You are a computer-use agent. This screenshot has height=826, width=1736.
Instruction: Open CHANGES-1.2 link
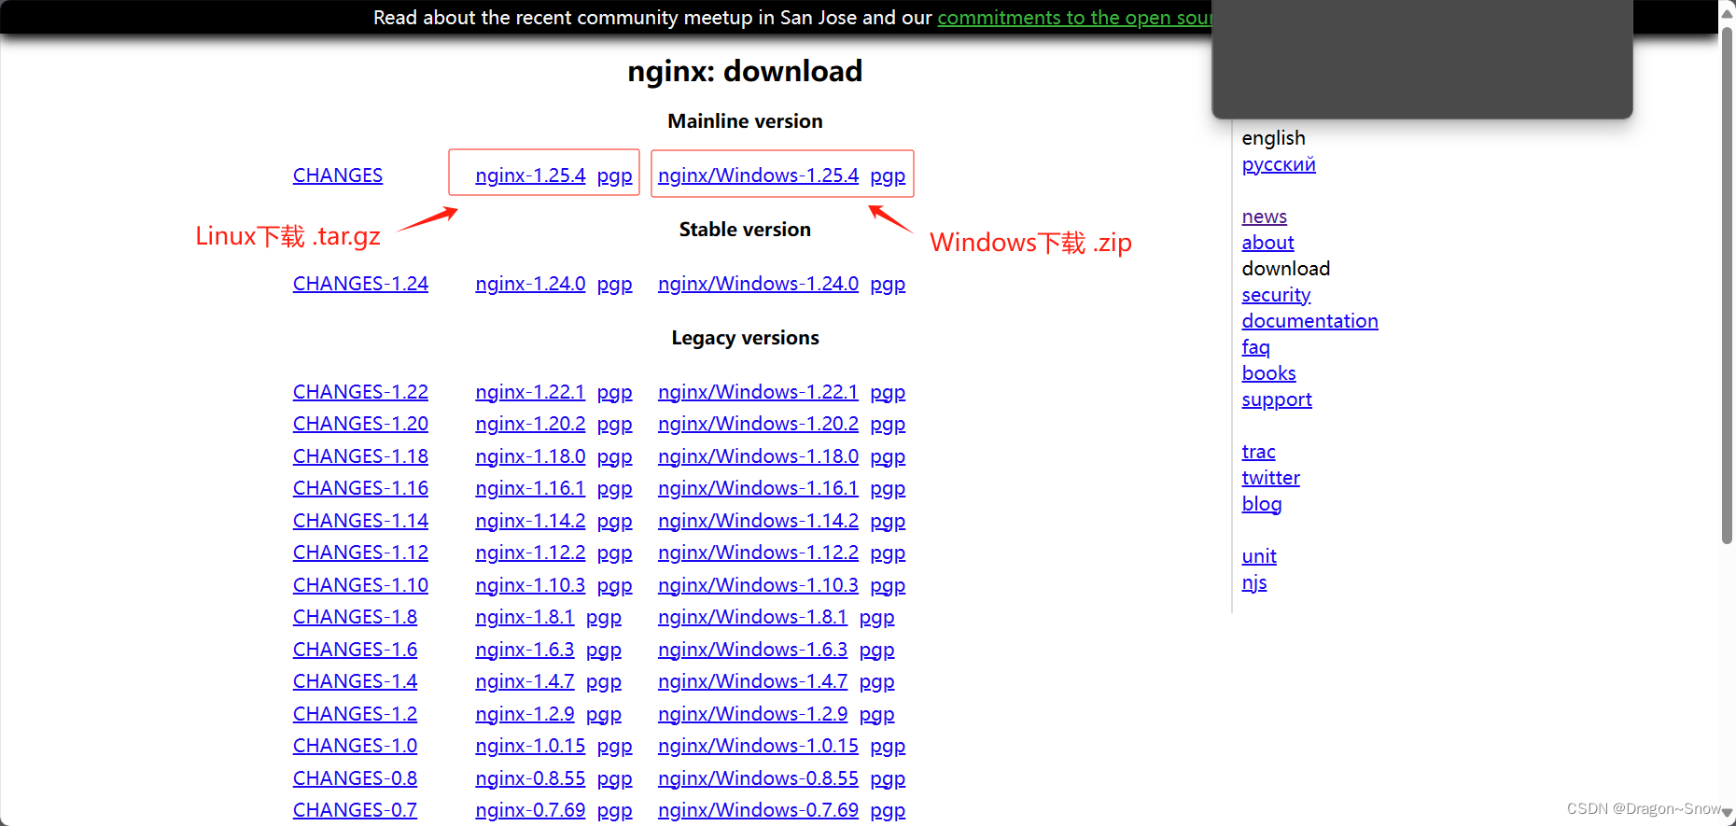(x=355, y=714)
